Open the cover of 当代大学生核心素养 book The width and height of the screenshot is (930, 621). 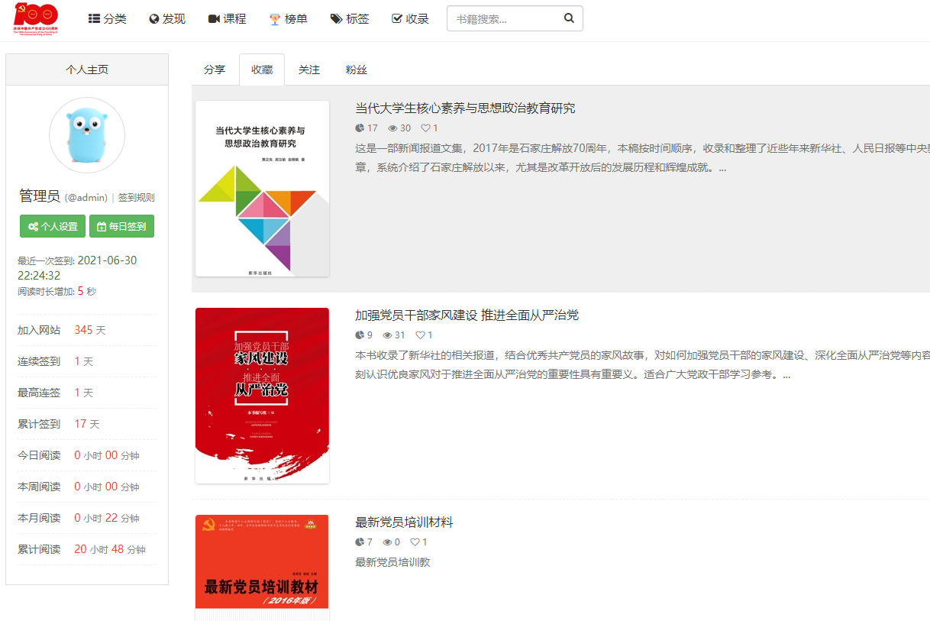262,189
